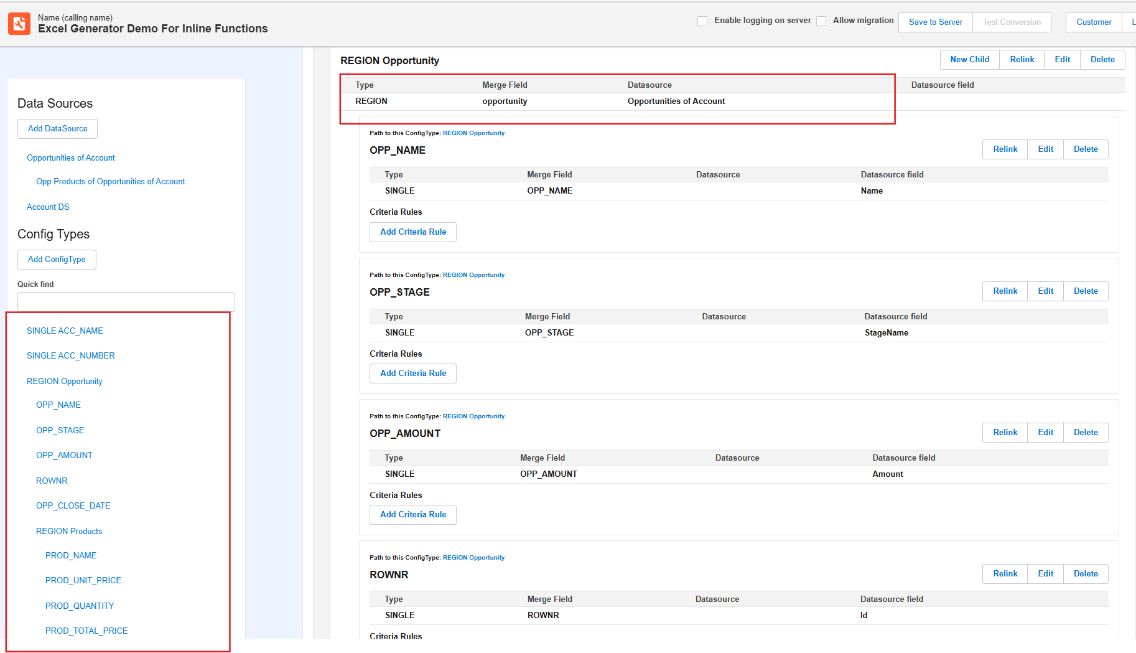Edit the ROWNR config type
The image size is (1136, 653).
click(x=1045, y=574)
